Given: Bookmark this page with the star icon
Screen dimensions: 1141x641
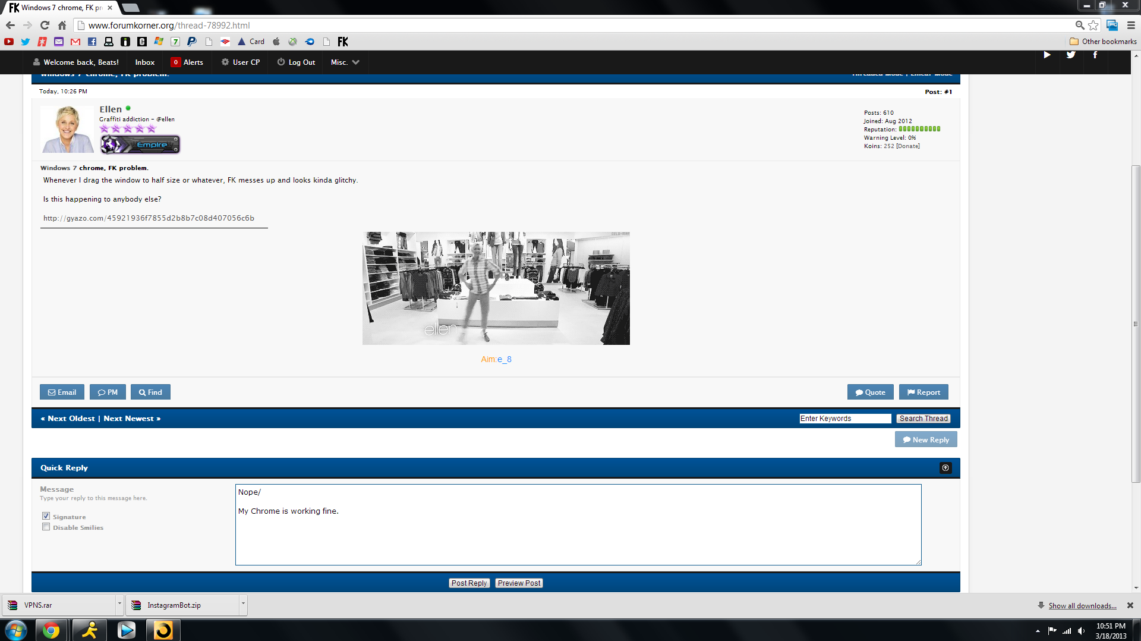Looking at the screenshot, I should (x=1093, y=25).
